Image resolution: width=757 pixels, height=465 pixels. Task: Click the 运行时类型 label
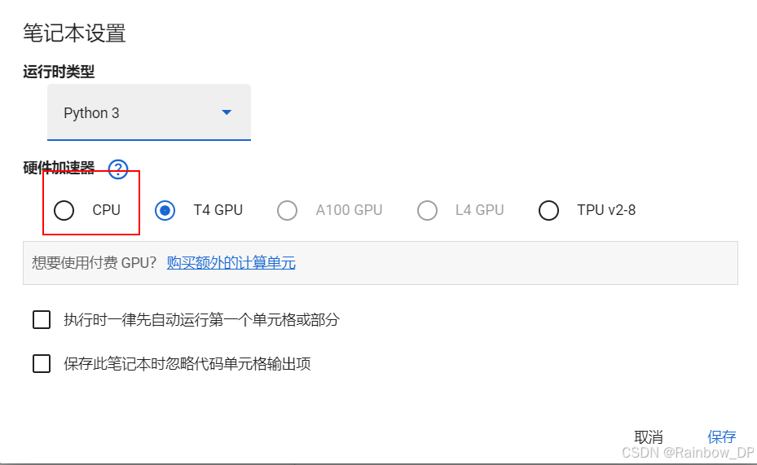pyautogui.click(x=59, y=72)
